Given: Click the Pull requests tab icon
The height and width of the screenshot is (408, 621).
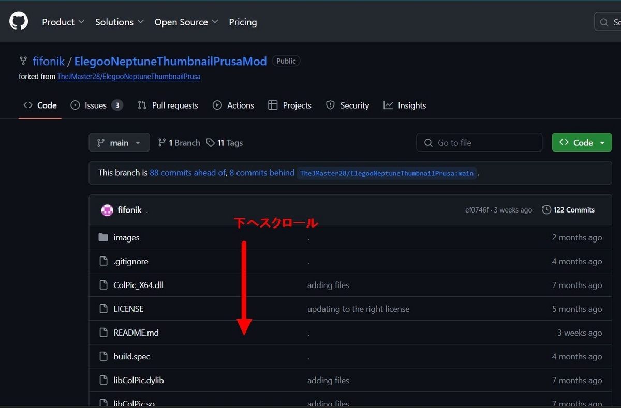Looking at the screenshot, I should (x=142, y=105).
